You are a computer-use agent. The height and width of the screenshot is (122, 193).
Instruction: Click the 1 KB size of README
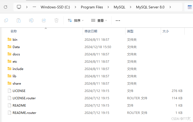(x=179, y=106)
